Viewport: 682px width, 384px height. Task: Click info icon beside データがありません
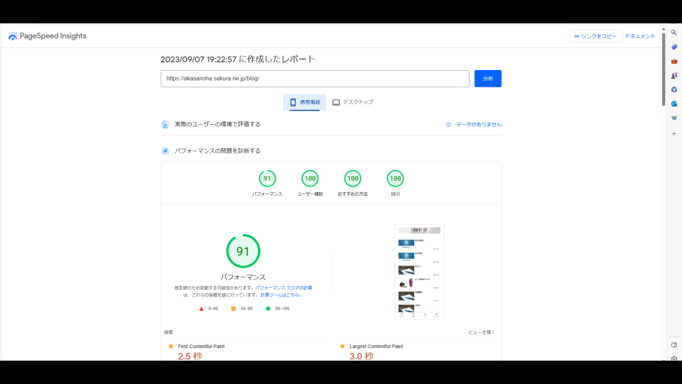pos(448,125)
